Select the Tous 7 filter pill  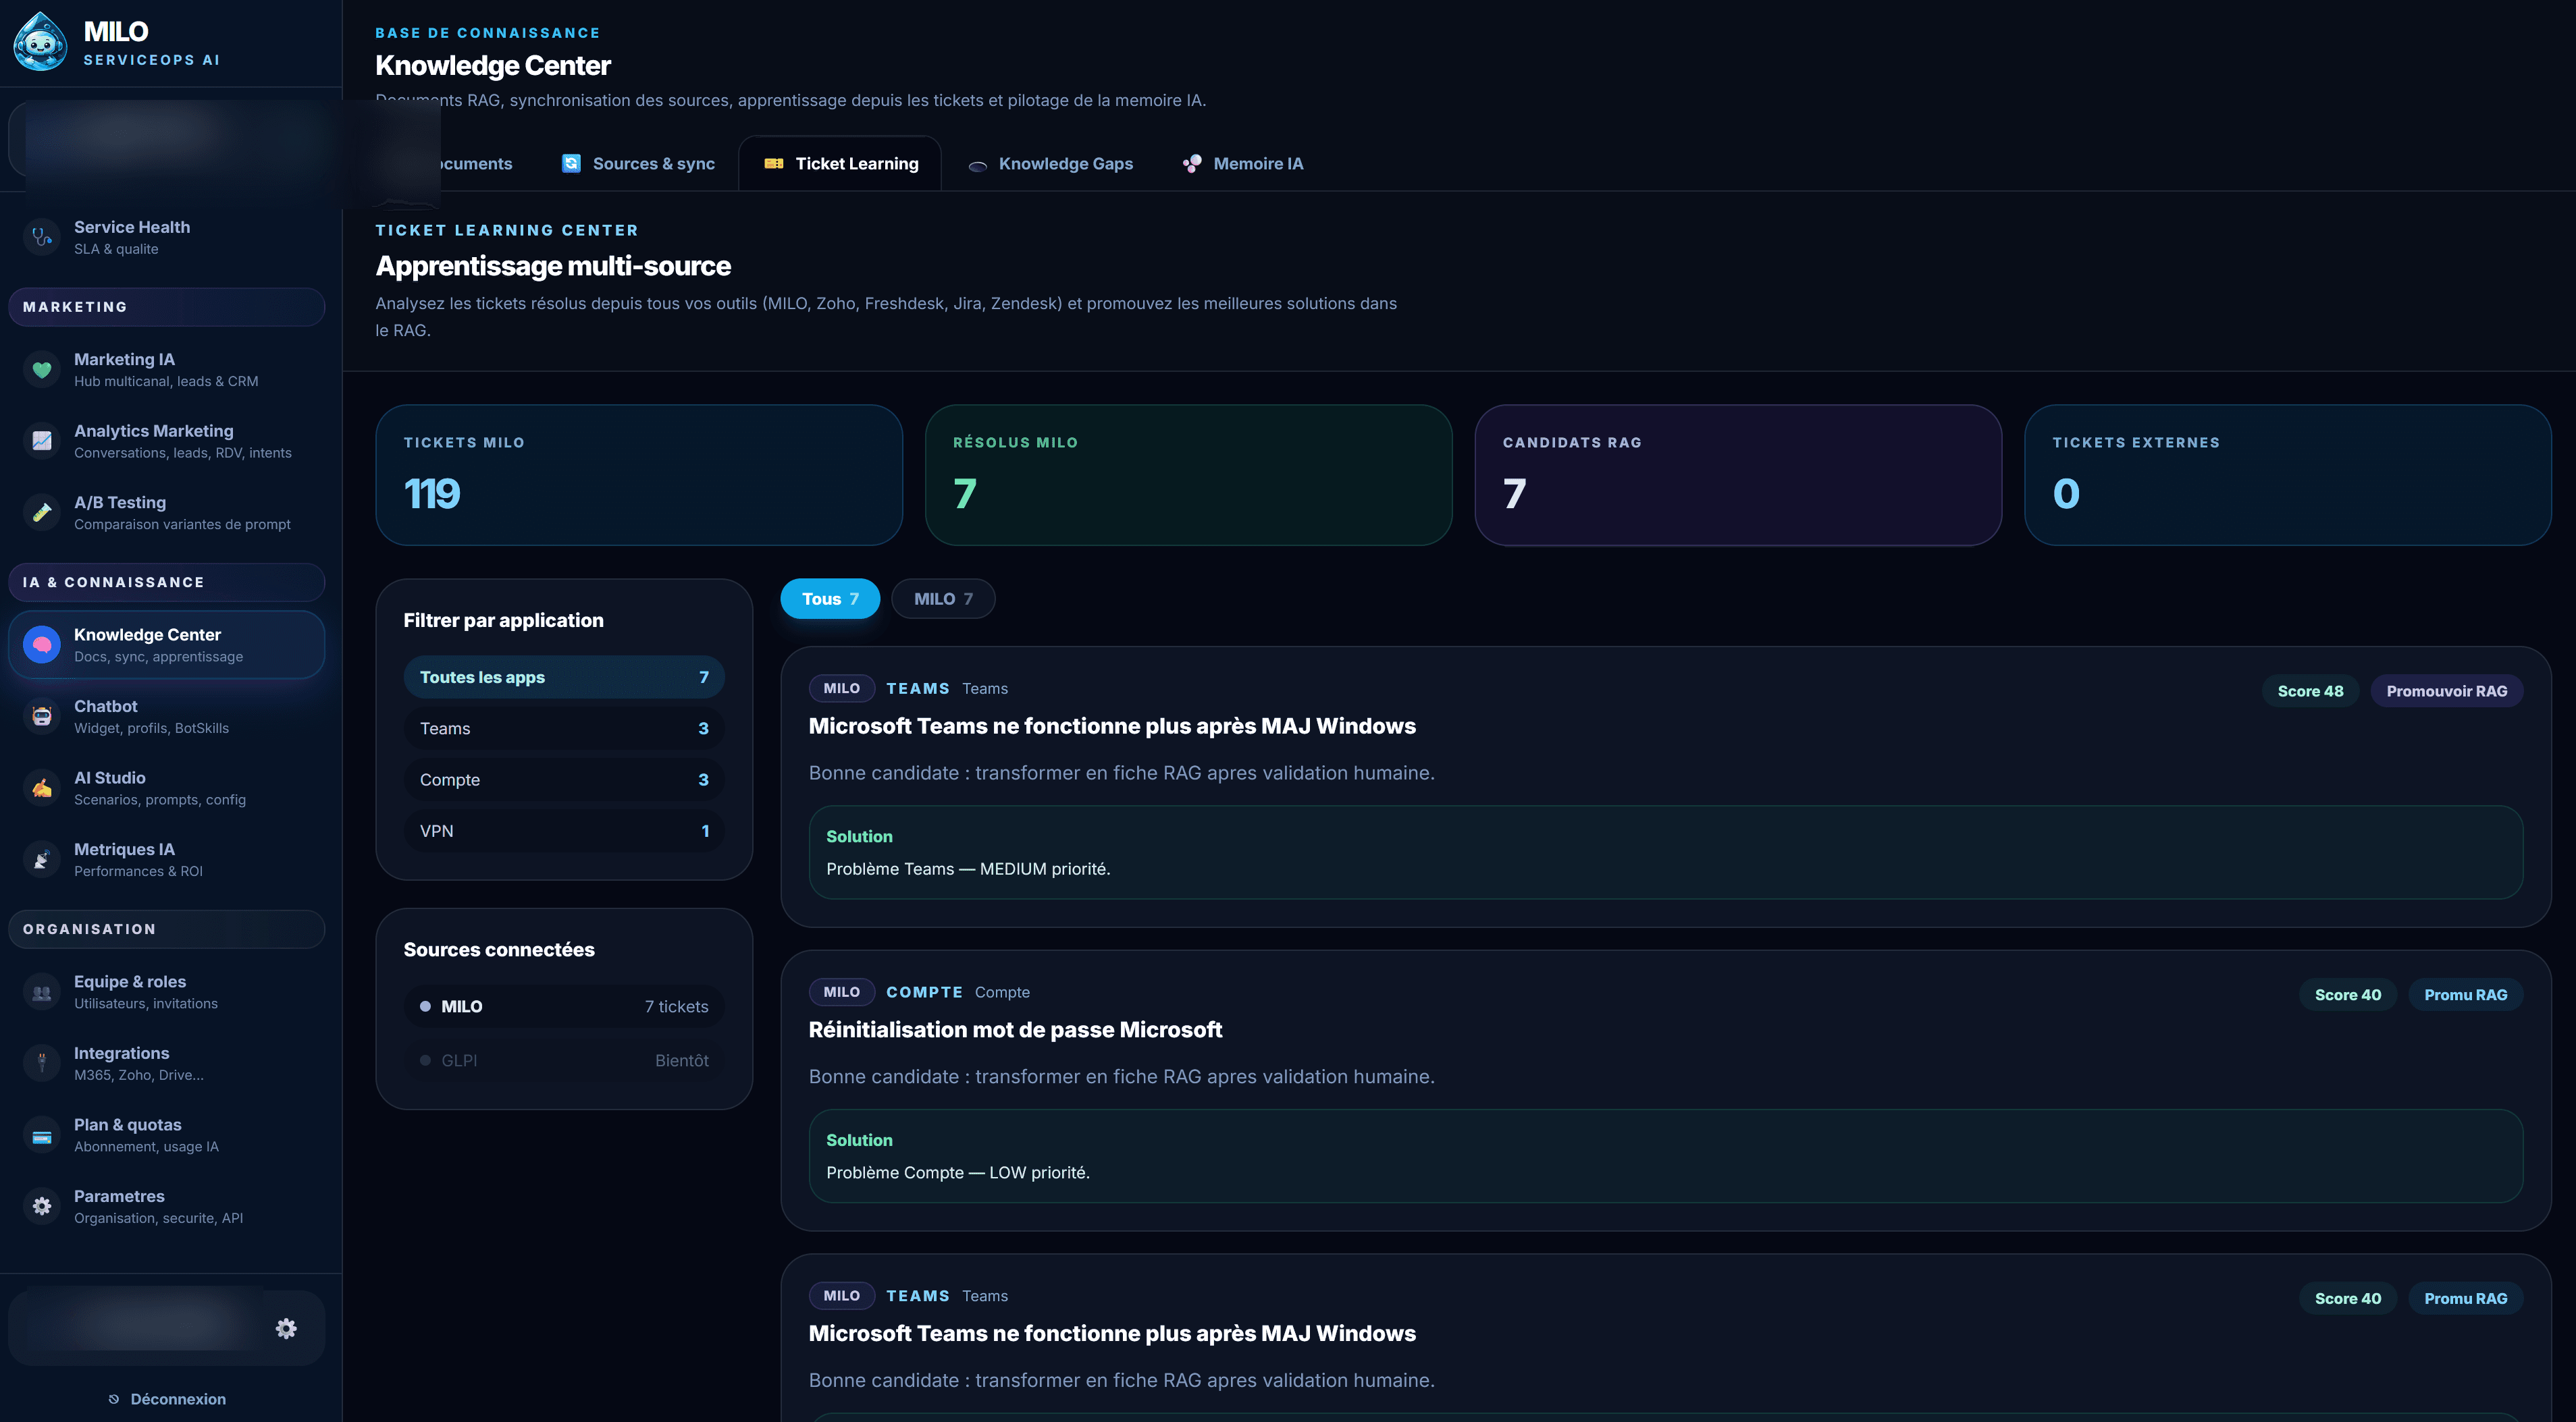830,599
